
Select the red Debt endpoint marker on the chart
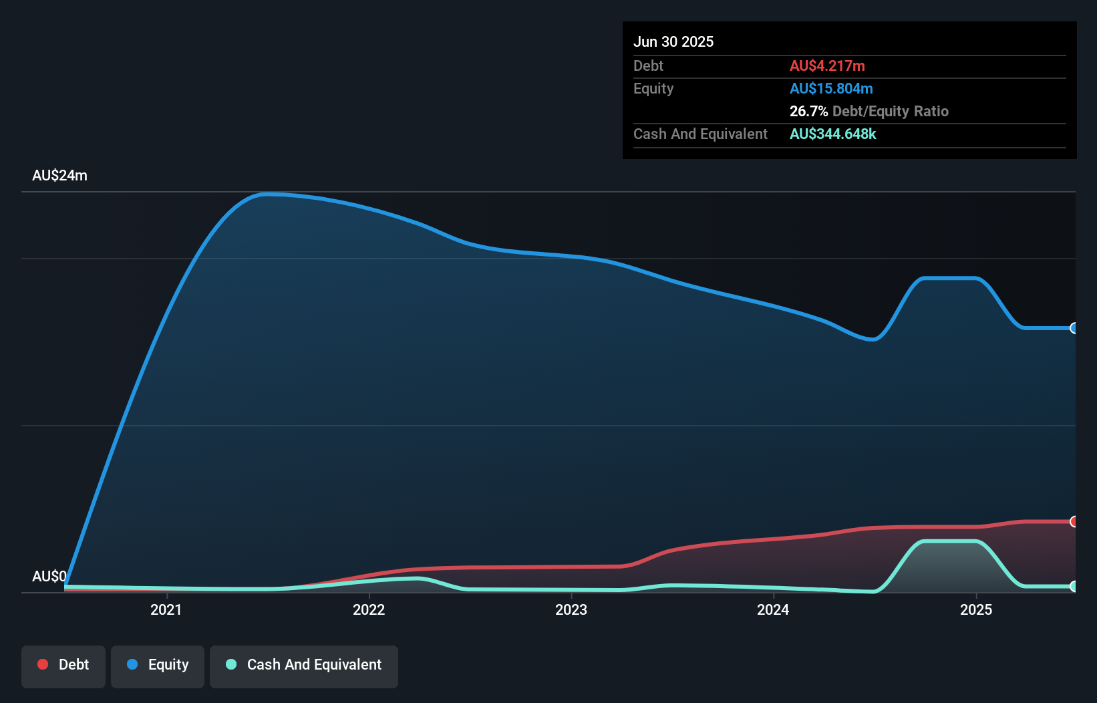pyautogui.click(x=1074, y=521)
